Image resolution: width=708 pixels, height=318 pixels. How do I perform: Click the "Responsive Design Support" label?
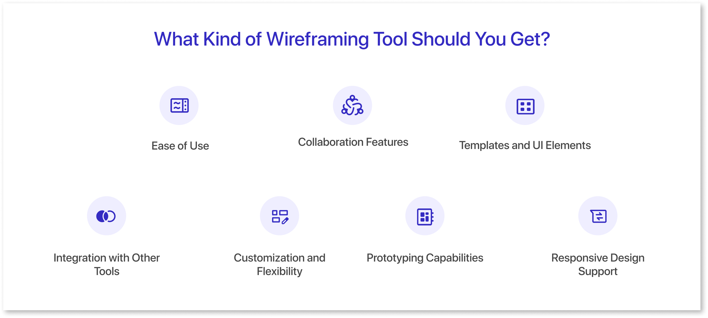598,265
